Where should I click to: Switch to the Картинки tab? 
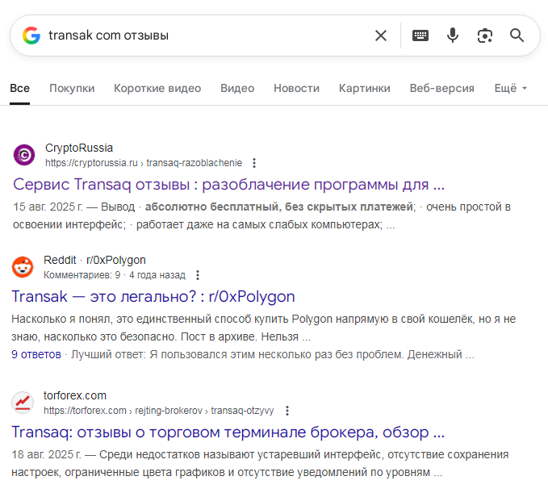coord(364,88)
